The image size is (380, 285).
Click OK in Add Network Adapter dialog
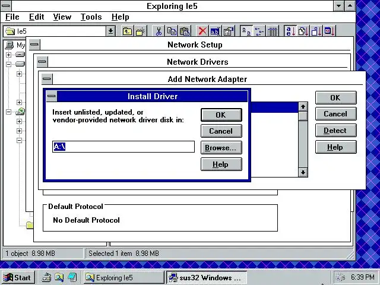point(336,97)
